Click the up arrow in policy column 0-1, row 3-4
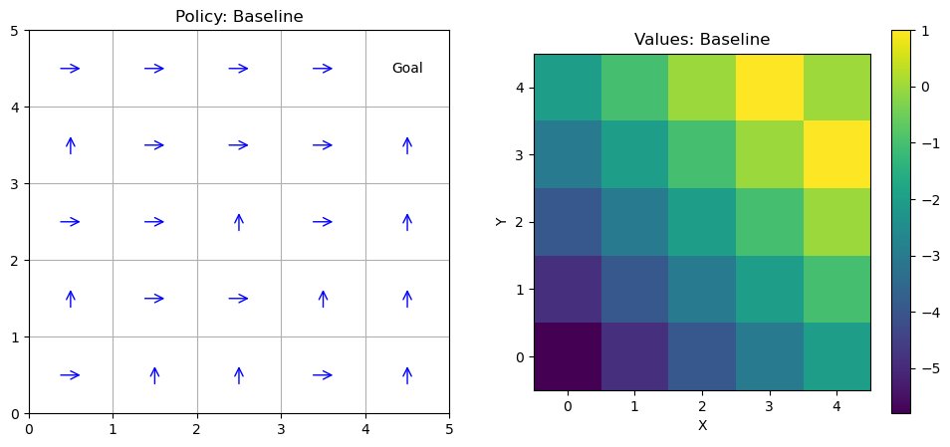This screenshot has width=950, height=447. (x=70, y=145)
